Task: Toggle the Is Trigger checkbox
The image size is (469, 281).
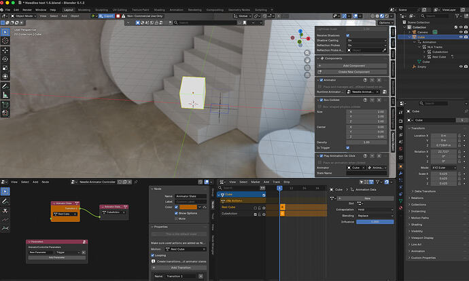Action: click(x=347, y=147)
